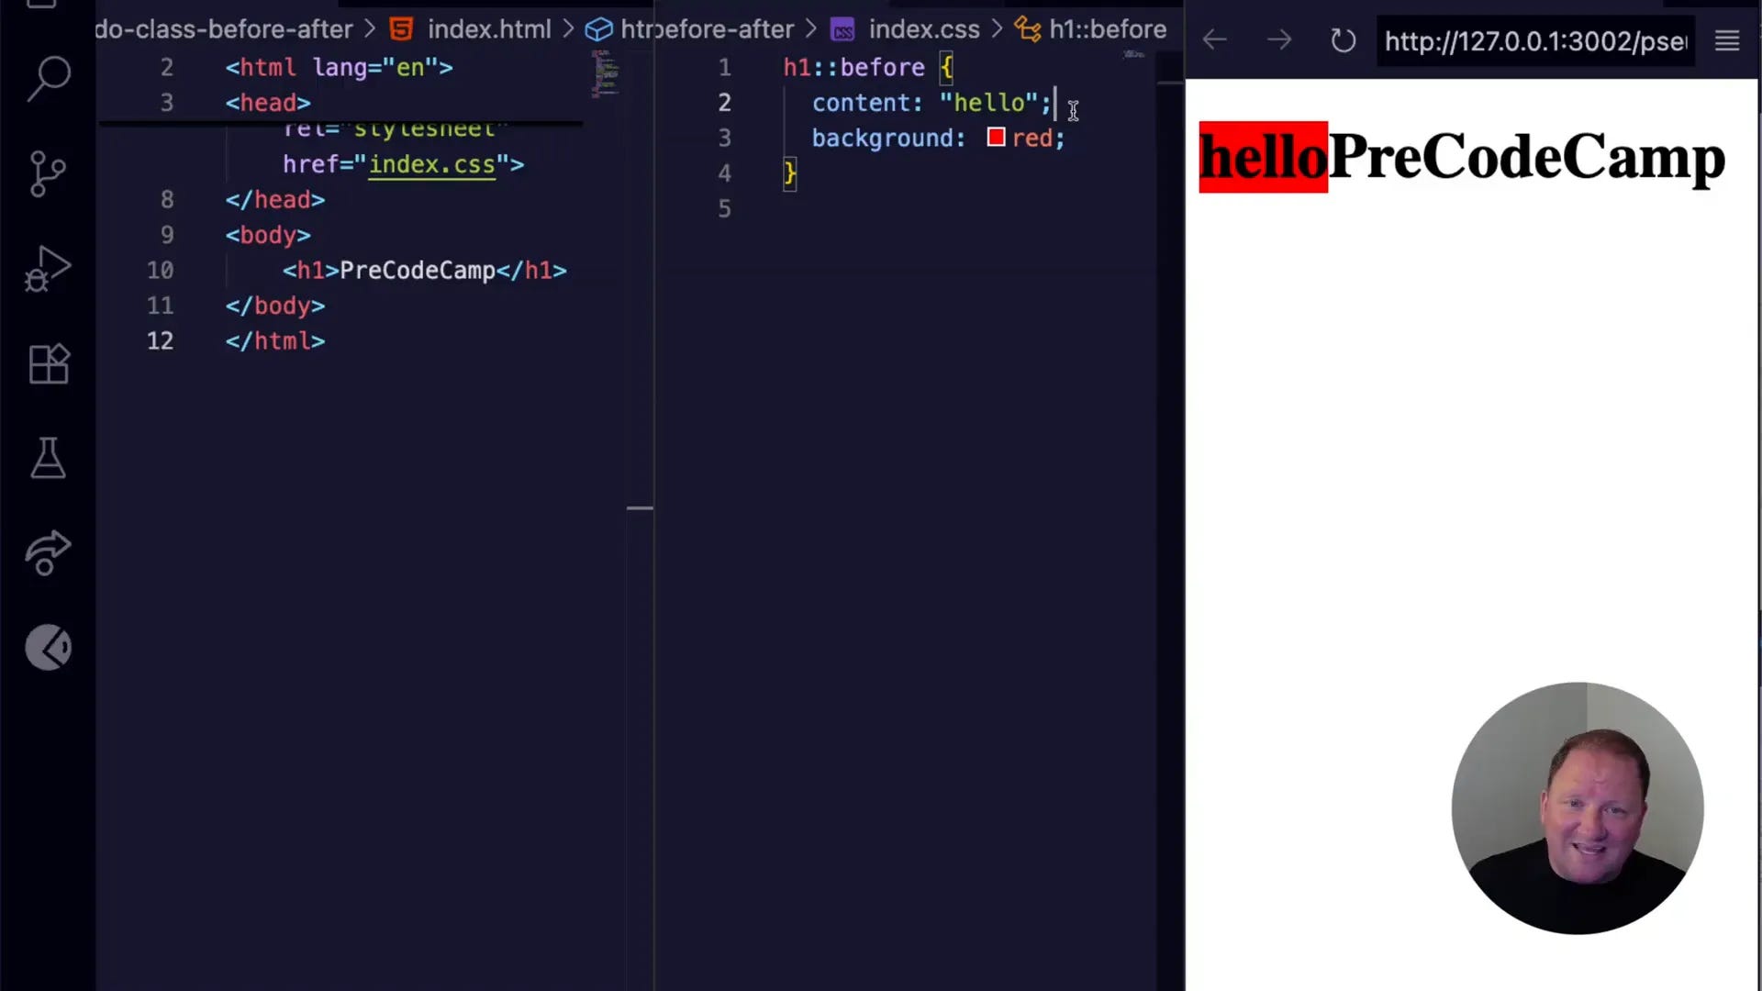Screen dimensions: 1762x991
Task: Select h1::before breadcrumb item
Action: 1108,29
